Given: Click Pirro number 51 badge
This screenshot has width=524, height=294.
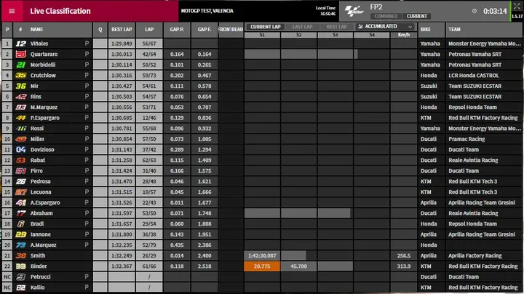Looking at the screenshot, I should coord(20,171).
